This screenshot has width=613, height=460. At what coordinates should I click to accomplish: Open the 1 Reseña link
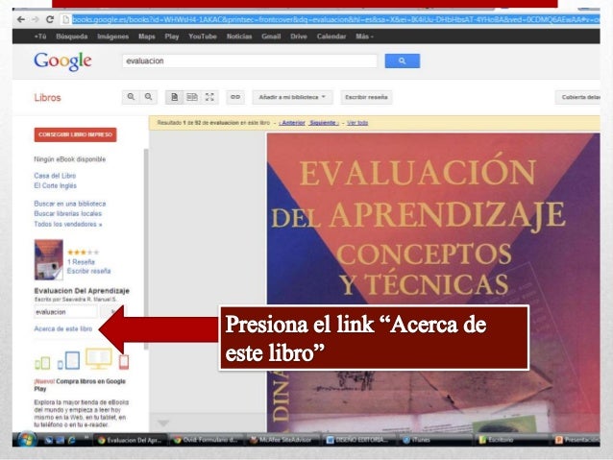(x=81, y=262)
